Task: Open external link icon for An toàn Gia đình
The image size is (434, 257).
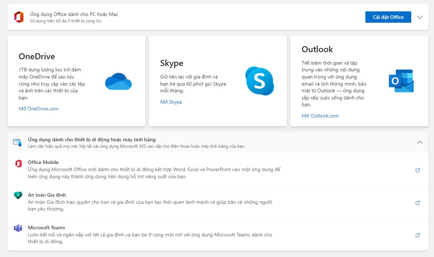Action: [x=418, y=203]
